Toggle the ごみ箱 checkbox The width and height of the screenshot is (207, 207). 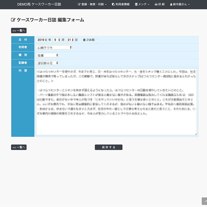[97, 40]
